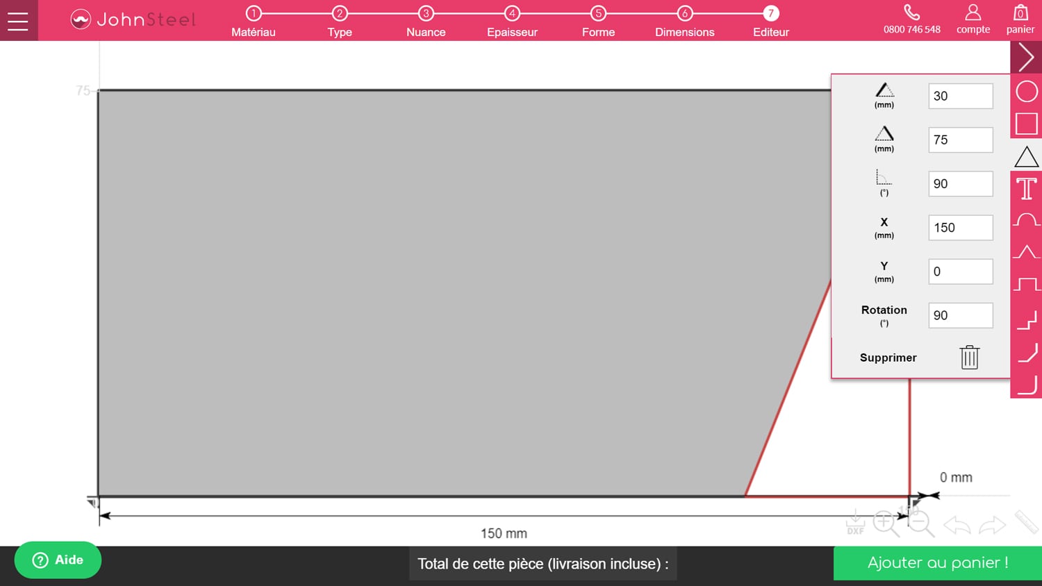This screenshot has height=586, width=1042.
Task: Click the Rotation input field
Action: coord(960,315)
